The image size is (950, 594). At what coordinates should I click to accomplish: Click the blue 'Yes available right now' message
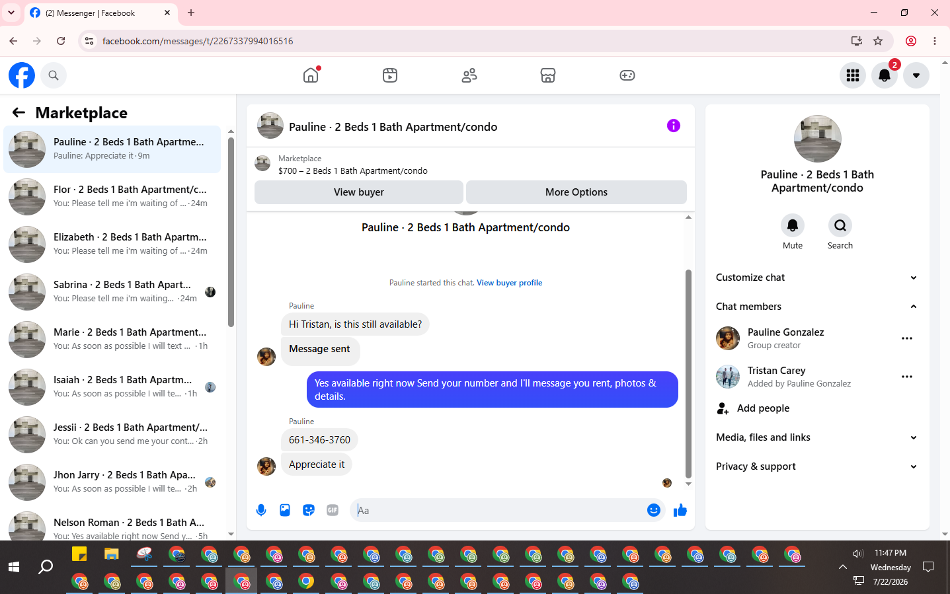coord(493,390)
